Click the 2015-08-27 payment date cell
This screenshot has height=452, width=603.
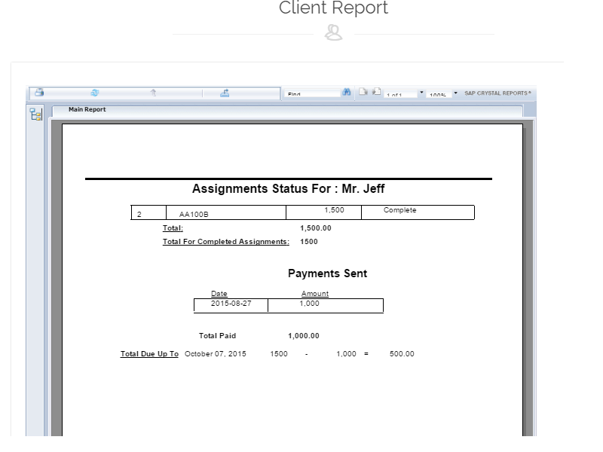click(x=231, y=304)
